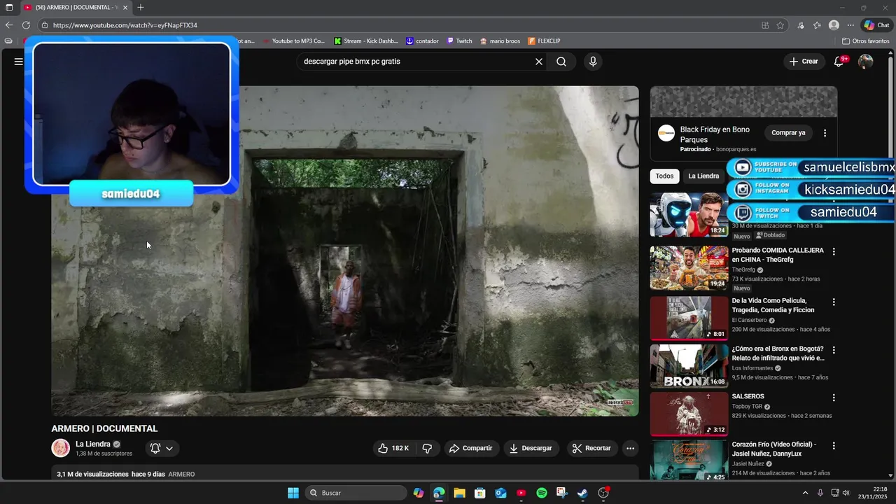Open De la Vida Como Pelicula video title

tap(773, 305)
